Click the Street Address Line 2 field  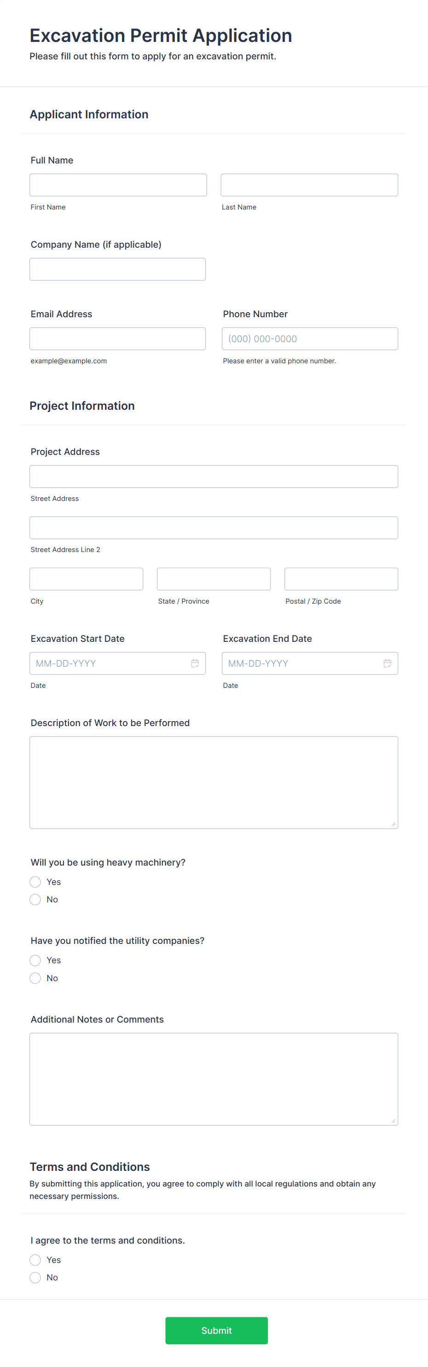tap(214, 528)
